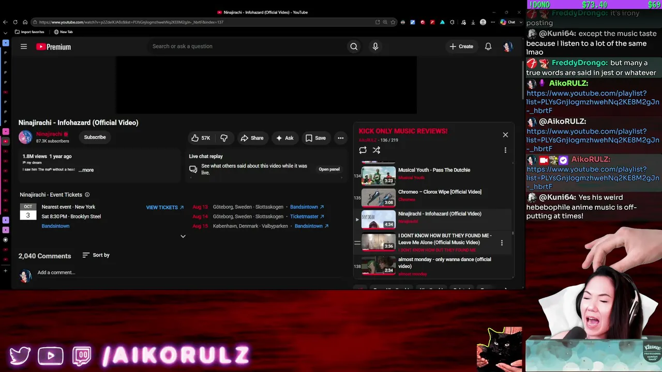Open the browser settings ellipsis menu
662x372 pixels.
[492, 22]
